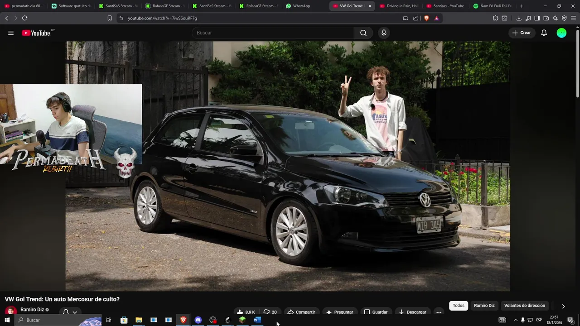Screen dimensions: 580x326
Task: Click the share page icon in address bar
Action: click(x=416, y=18)
